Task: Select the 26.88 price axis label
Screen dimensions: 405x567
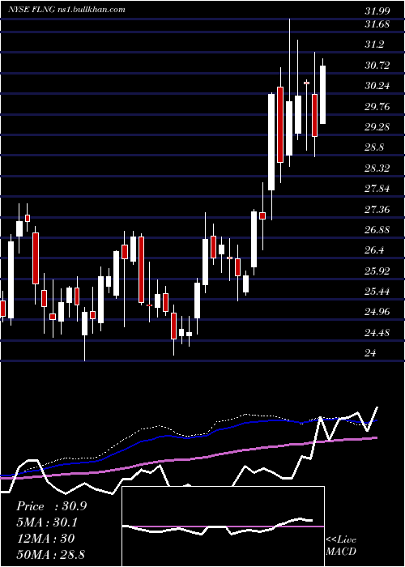Action: pyautogui.click(x=377, y=230)
